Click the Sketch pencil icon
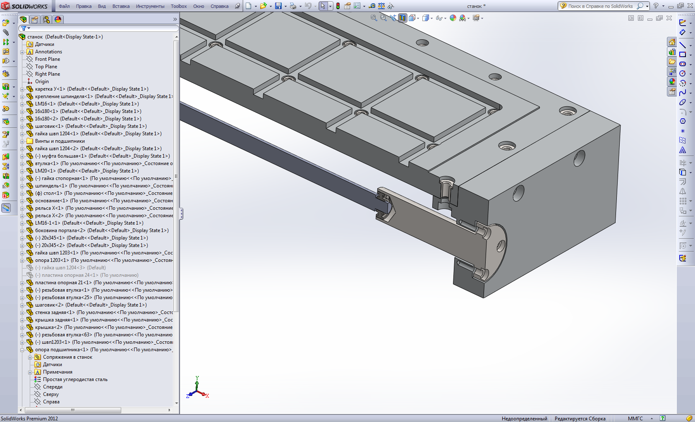695x422 pixels. [x=683, y=22]
